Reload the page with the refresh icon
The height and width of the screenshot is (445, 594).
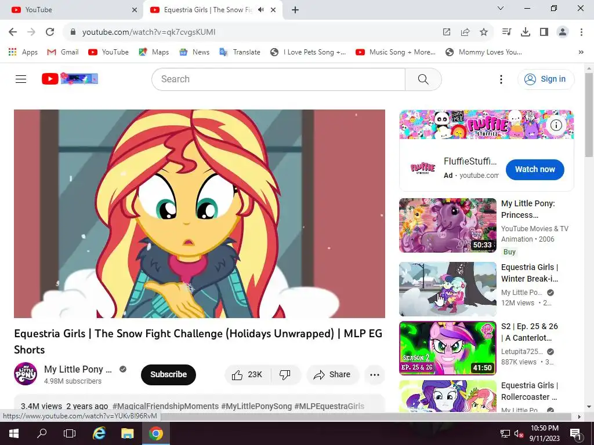coord(50,32)
